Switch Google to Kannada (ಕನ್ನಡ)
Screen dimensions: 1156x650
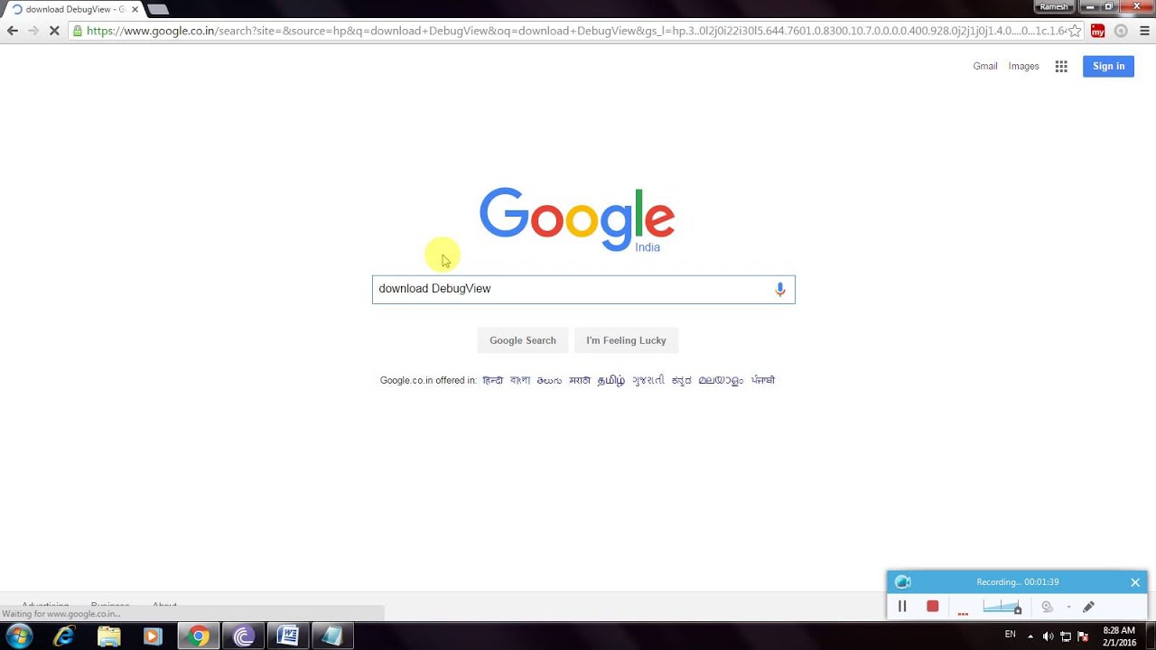pyautogui.click(x=681, y=380)
